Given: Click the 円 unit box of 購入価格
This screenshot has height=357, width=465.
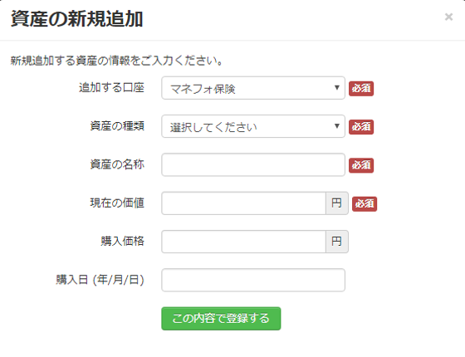Looking at the screenshot, I should (337, 242).
